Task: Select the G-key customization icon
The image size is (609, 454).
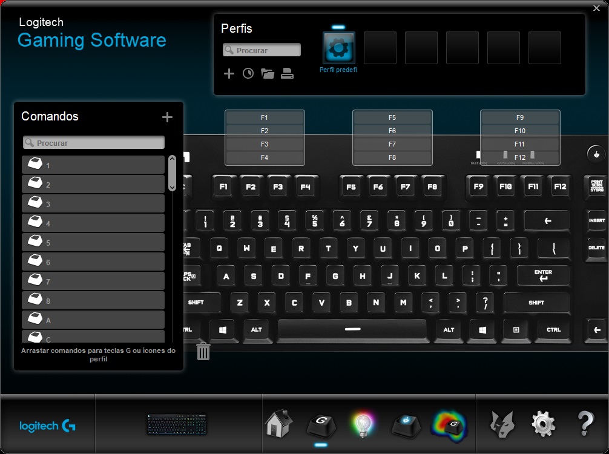Action: 321,426
